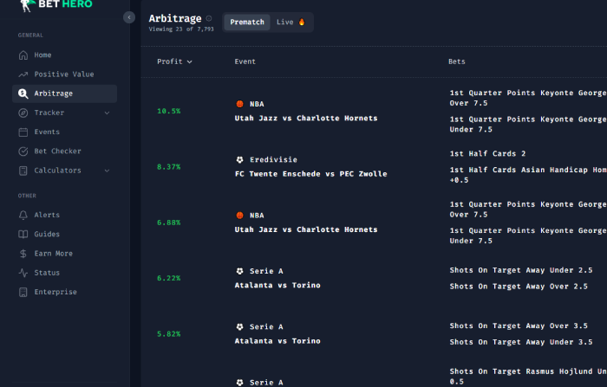Open Atalanta vs Torino 6.22% event

pyautogui.click(x=277, y=286)
